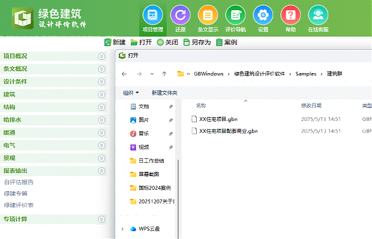Open the 条文显示 icon

click(208, 19)
